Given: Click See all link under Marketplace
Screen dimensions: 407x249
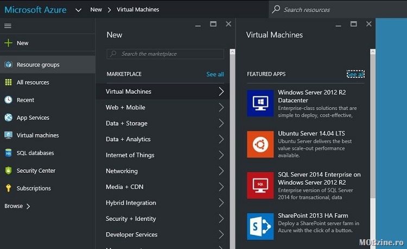Looking at the screenshot, I should tap(215, 74).
